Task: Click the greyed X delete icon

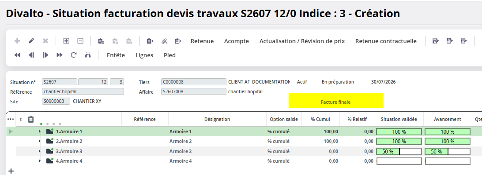Action: coord(45,41)
